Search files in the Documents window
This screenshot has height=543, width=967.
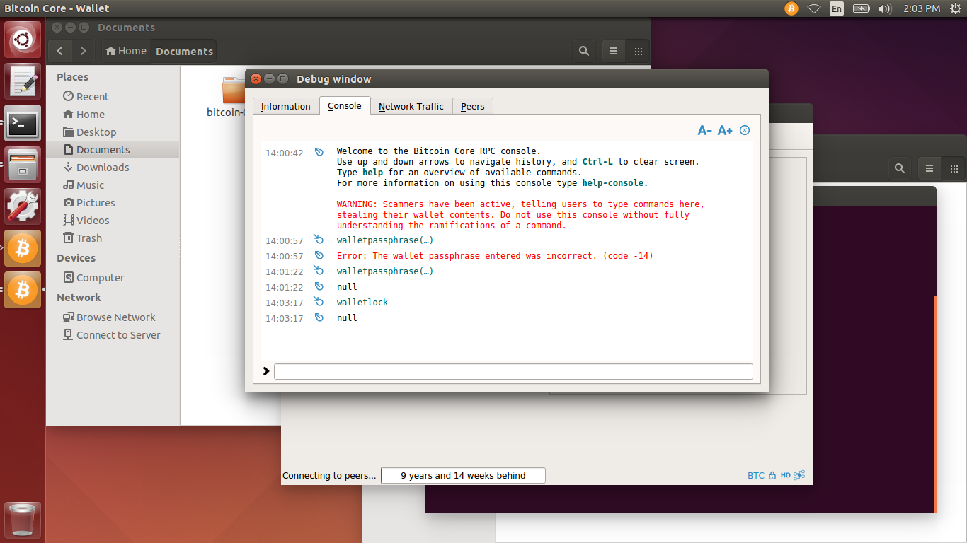tap(584, 51)
